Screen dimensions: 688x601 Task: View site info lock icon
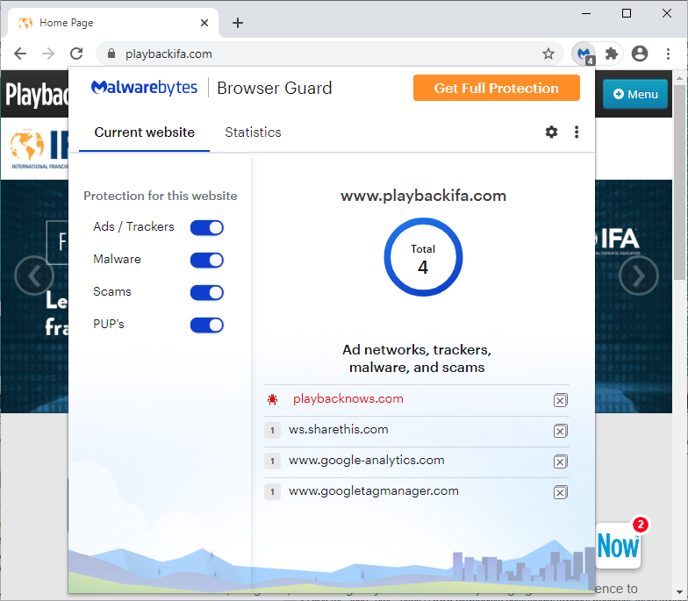tap(111, 54)
